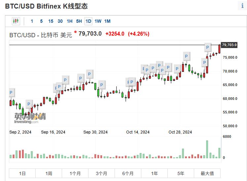Set range to 6个月
Image resolution: width=247 pixels, height=181 pixels.
[128, 173]
